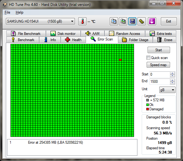Image resolution: width=183 pixels, height=161 pixels.
Task: Open the File menu
Action: click(7, 12)
